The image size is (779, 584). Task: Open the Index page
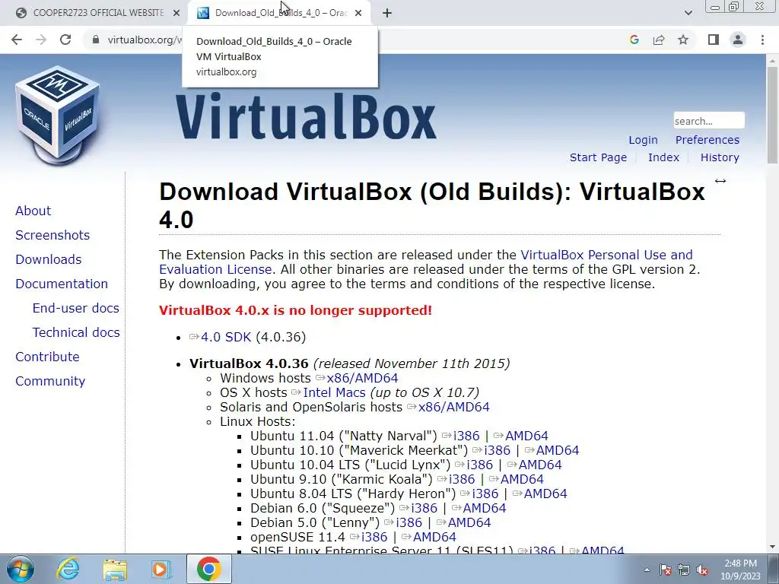coord(663,157)
